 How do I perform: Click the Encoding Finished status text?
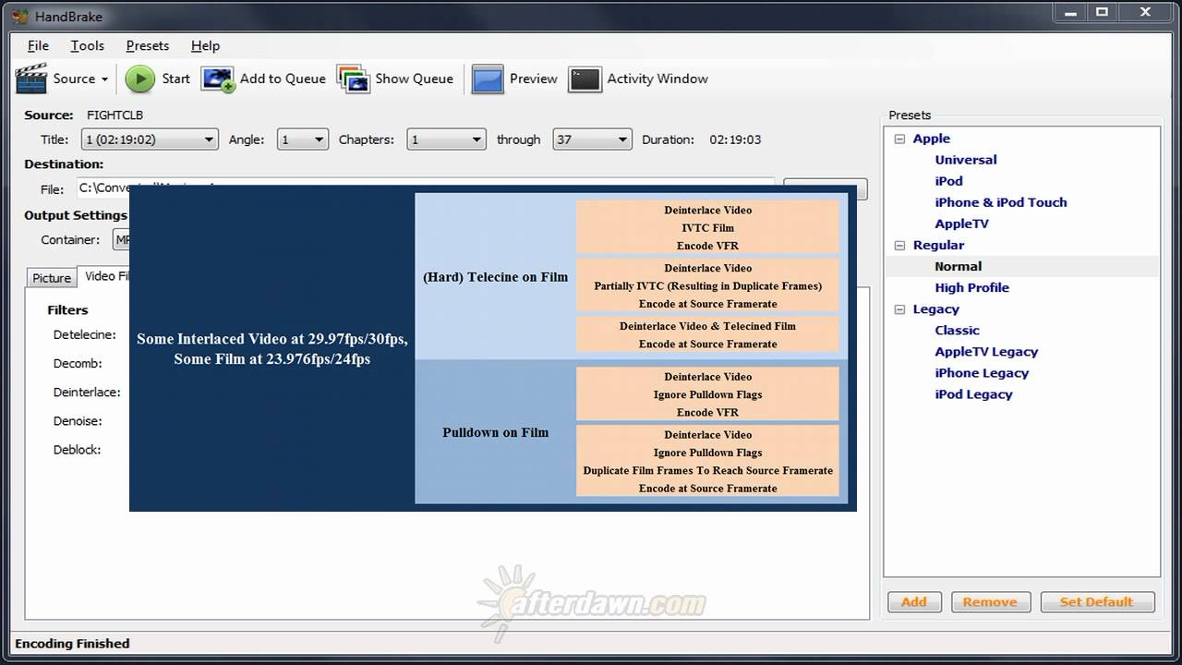click(x=72, y=644)
